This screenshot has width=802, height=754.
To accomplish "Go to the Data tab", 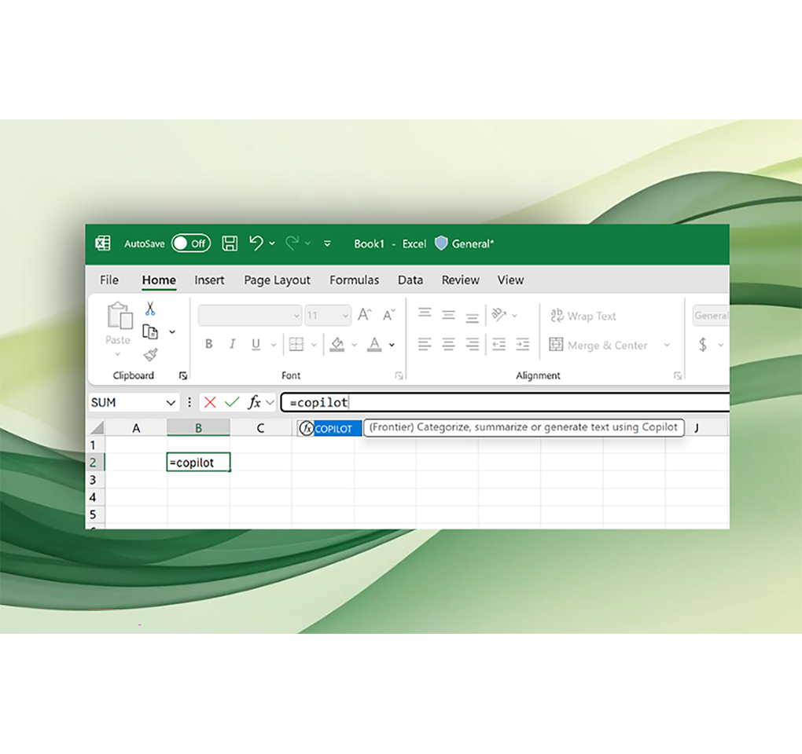I will (x=410, y=280).
